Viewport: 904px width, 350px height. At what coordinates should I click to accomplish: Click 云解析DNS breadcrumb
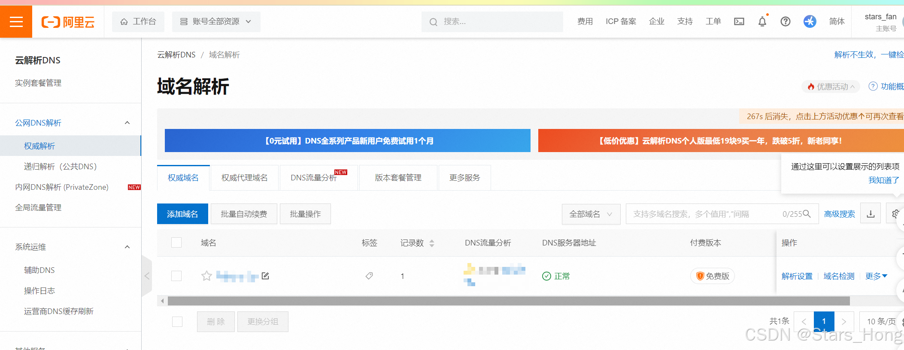(x=176, y=55)
